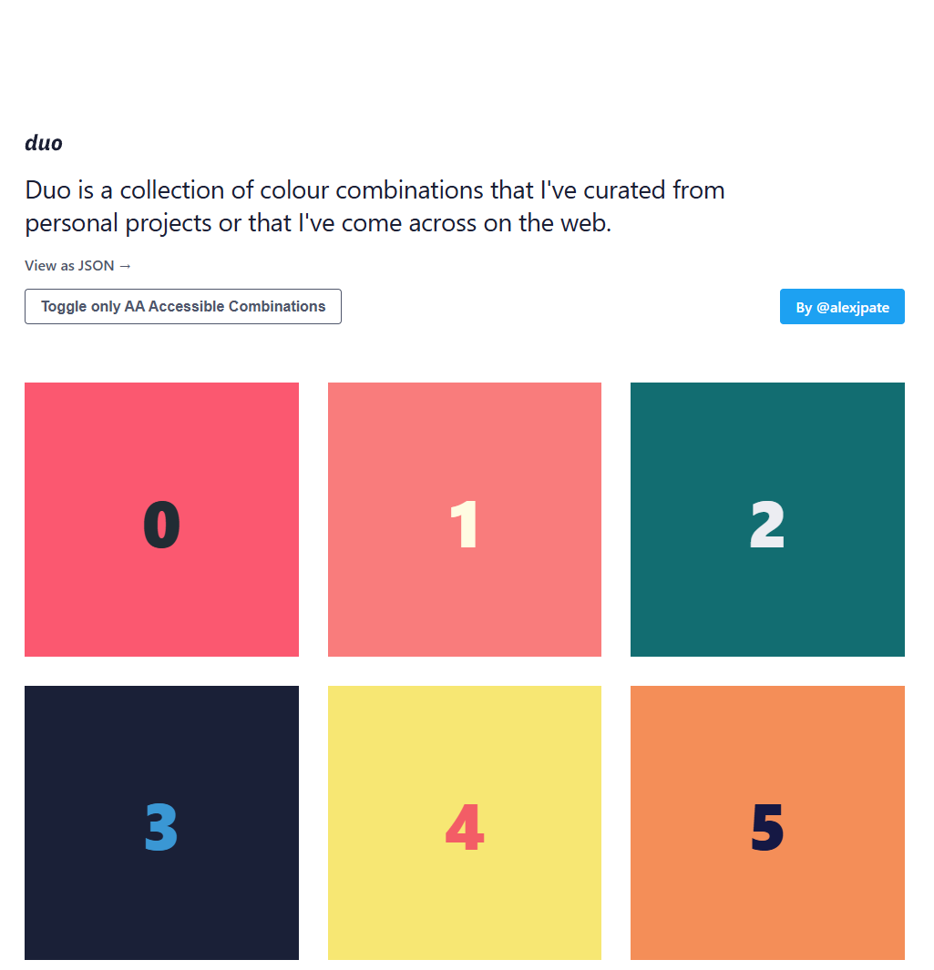Click the By @alexjpate button
Screen dimensions: 934x970
[x=842, y=306]
